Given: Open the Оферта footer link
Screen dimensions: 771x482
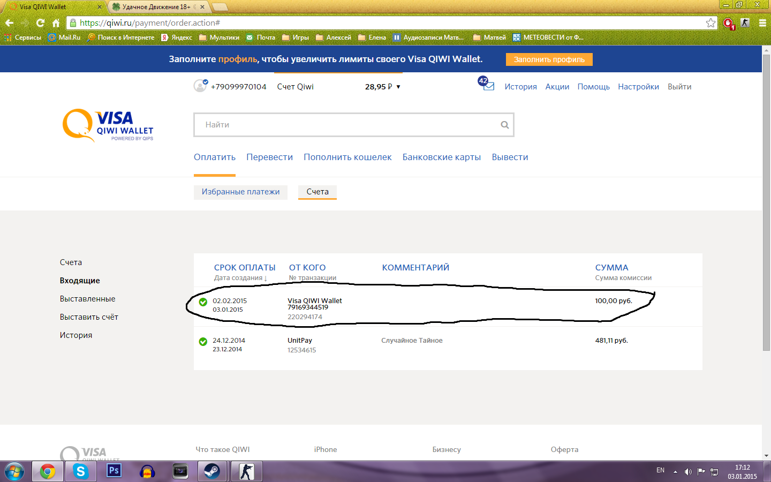Looking at the screenshot, I should (564, 449).
